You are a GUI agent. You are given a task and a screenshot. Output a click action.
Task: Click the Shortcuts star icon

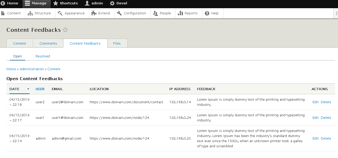pyautogui.click(x=56, y=3)
